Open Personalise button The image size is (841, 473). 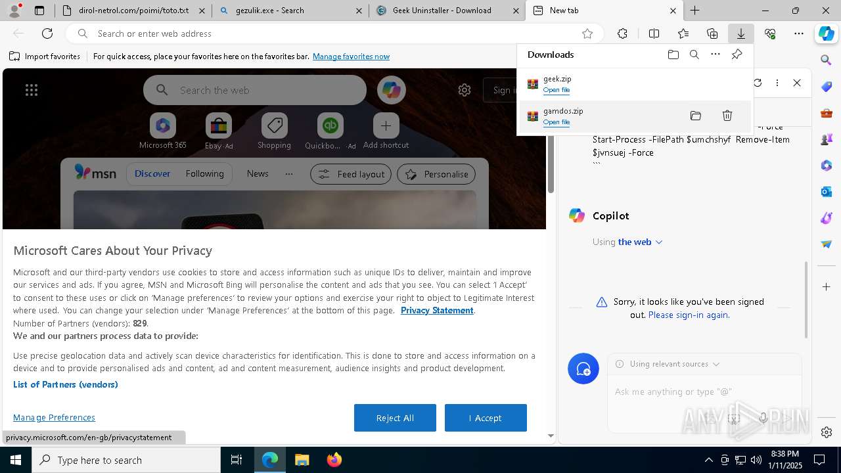[436, 174]
